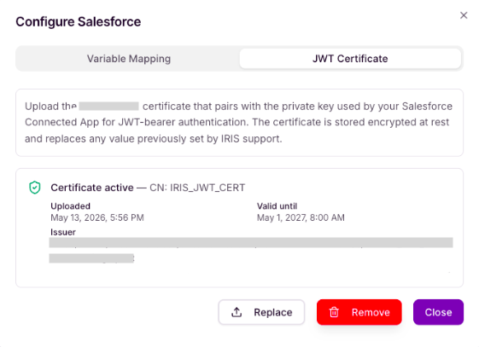The width and height of the screenshot is (479, 347).
Task: Click the upload instructions paragraph text
Action: (238, 123)
